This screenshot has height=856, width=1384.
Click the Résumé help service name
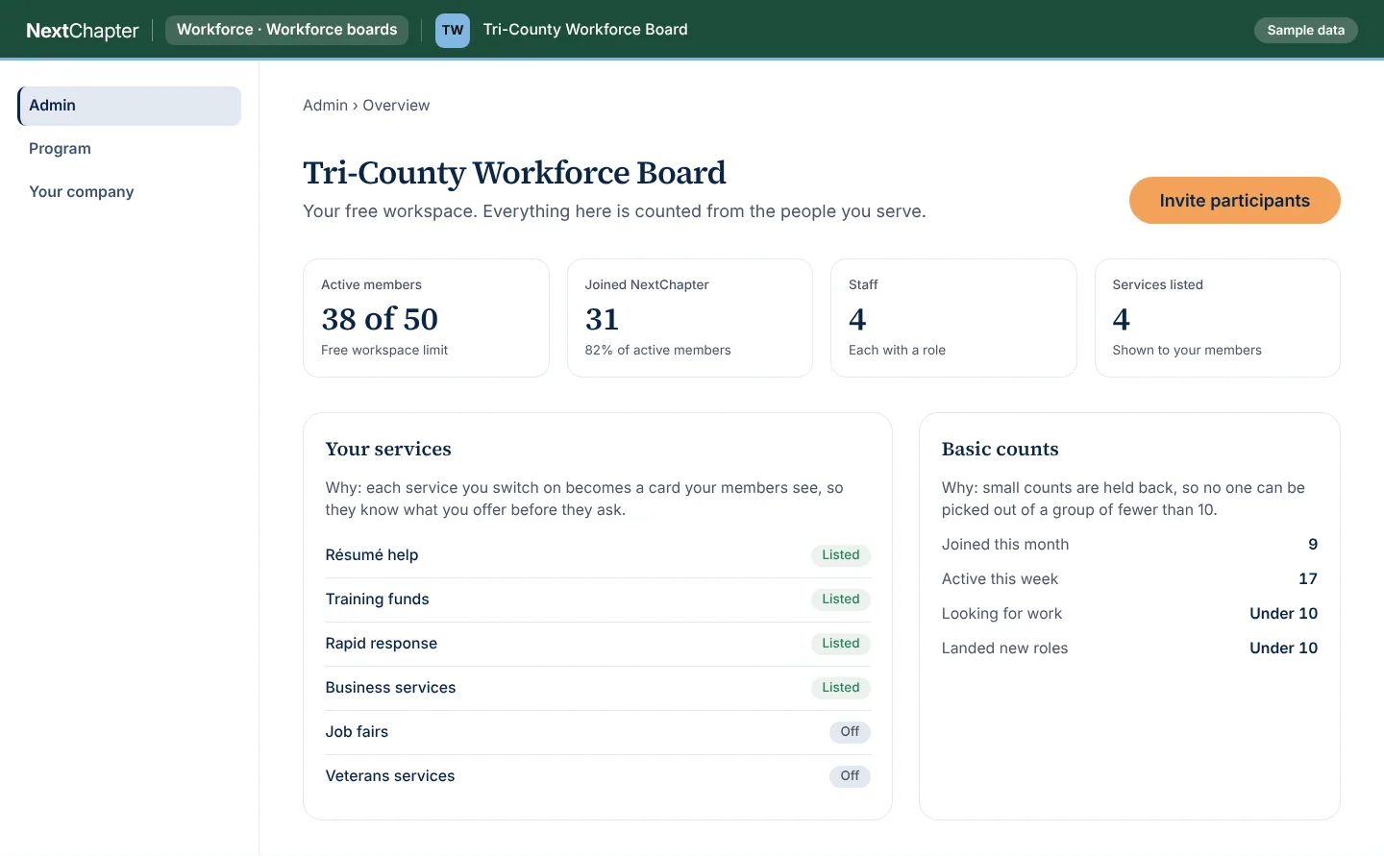click(372, 555)
